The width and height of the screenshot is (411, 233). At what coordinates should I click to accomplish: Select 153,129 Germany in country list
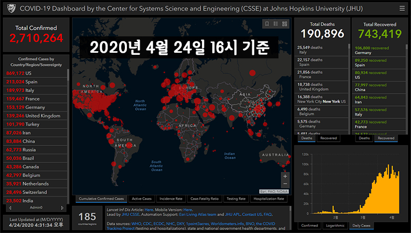pyautogui.click(x=35, y=108)
